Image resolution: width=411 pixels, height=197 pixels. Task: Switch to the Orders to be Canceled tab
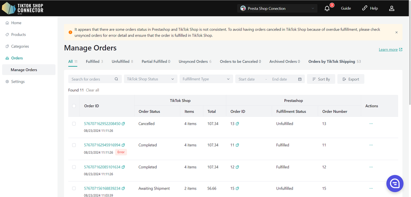(240, 61)
